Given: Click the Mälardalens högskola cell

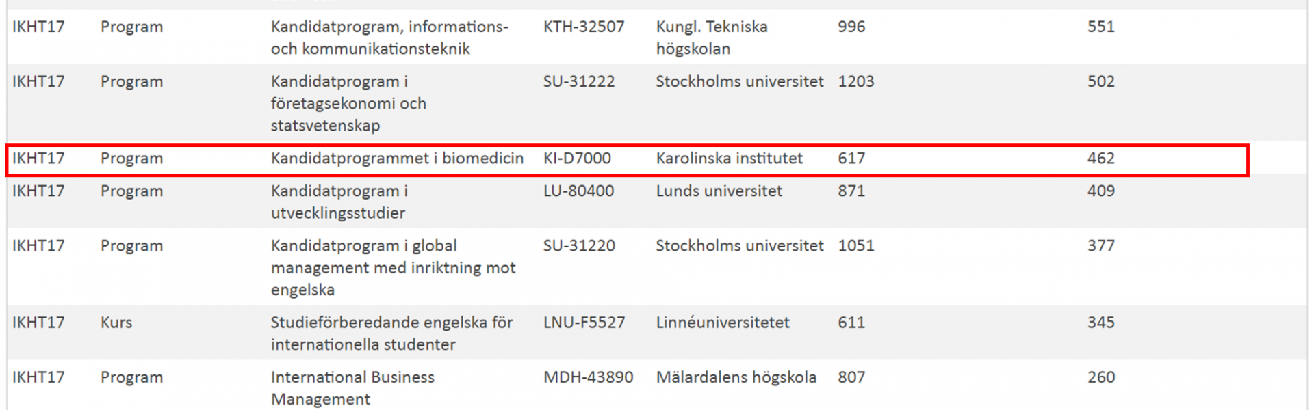Looking at the screenshot, I should 736,377.
